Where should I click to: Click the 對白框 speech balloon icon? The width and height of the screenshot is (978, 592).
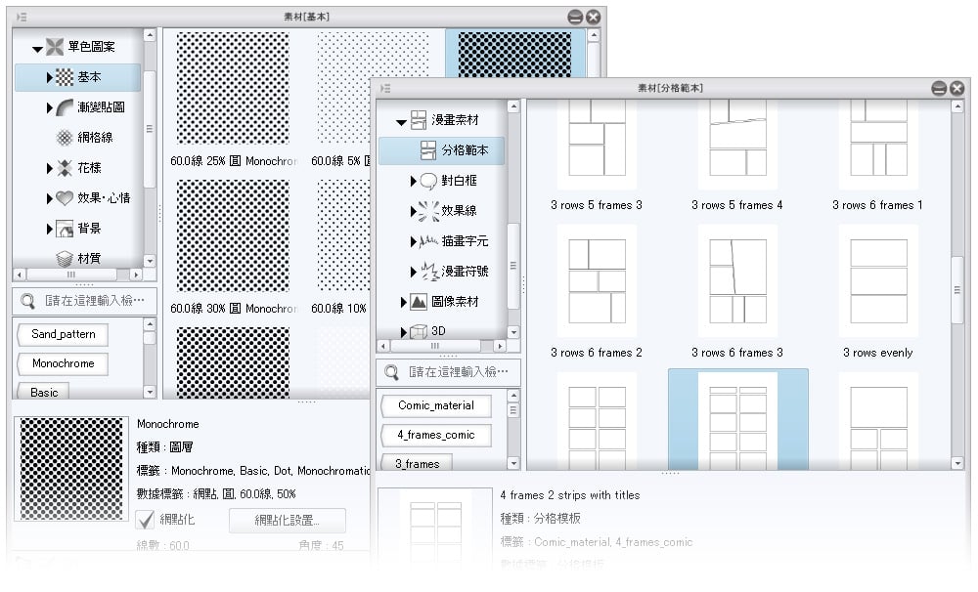click(x=428, y=181)
